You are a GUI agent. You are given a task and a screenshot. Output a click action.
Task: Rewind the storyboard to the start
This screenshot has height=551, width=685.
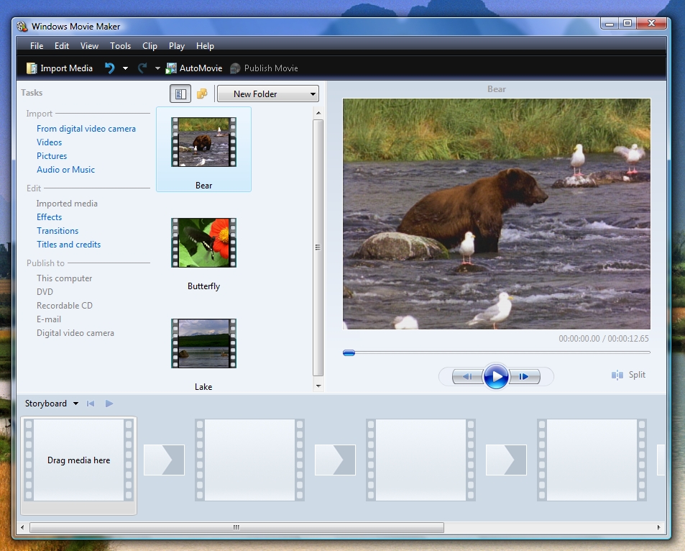coord(91,404)
